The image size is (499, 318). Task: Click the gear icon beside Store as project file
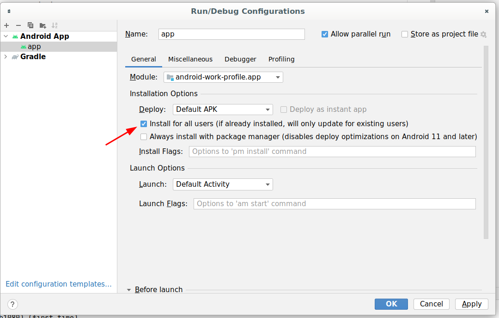coord(483,34)
